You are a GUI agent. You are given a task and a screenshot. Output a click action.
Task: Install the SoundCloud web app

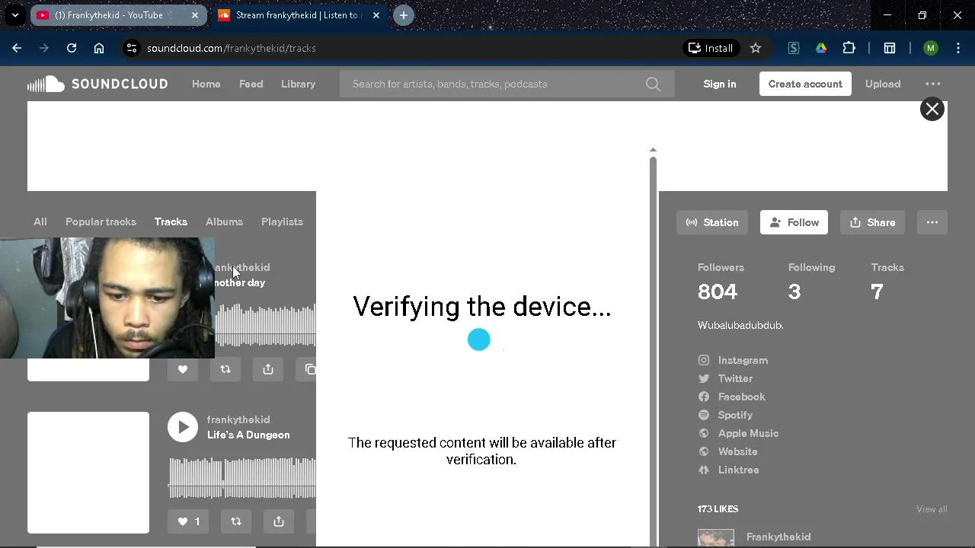(711, 48)
